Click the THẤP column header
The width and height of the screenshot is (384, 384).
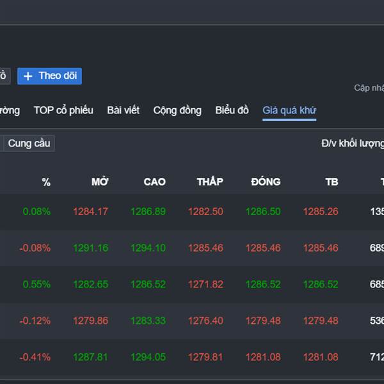click(x=210, y=182)
